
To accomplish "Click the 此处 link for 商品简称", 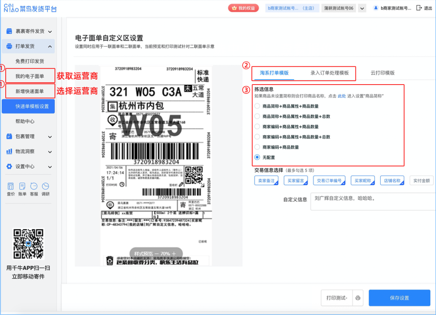I will [x=341, y=96].
